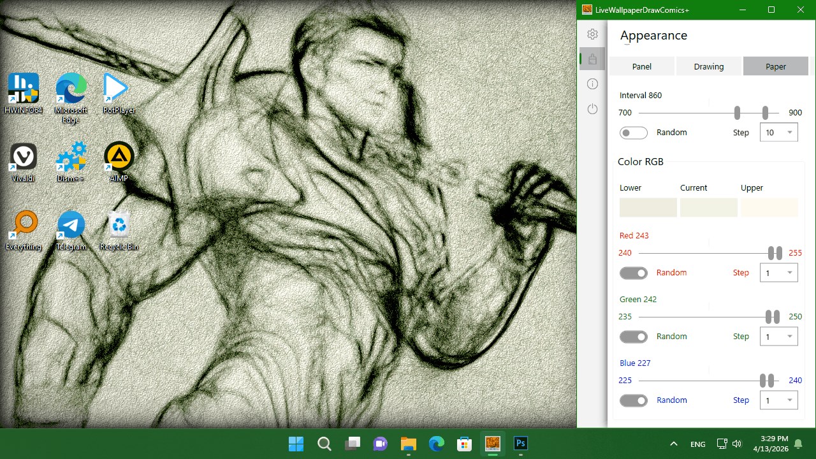The height and width of the screenshot is (459, 816).
Task: Click the 'Interval 860' label
Action: [x=641, y=96]
